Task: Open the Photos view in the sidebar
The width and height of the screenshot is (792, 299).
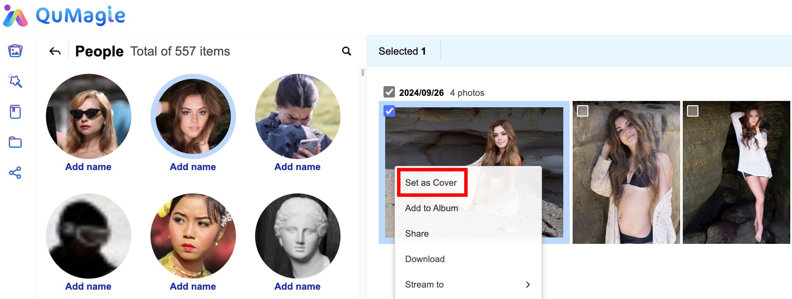Action: point(15,51)
